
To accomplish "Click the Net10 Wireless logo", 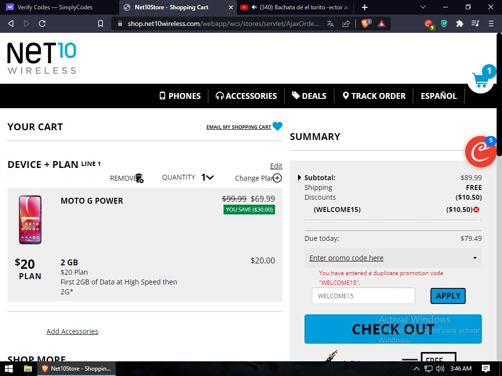I will tap(42, 58).
